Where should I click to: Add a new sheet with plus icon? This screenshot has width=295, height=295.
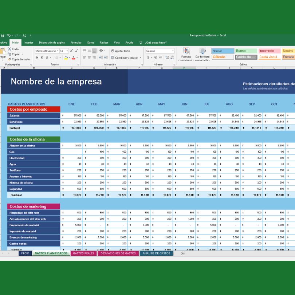pyautogui.click(x=182, y=253)
